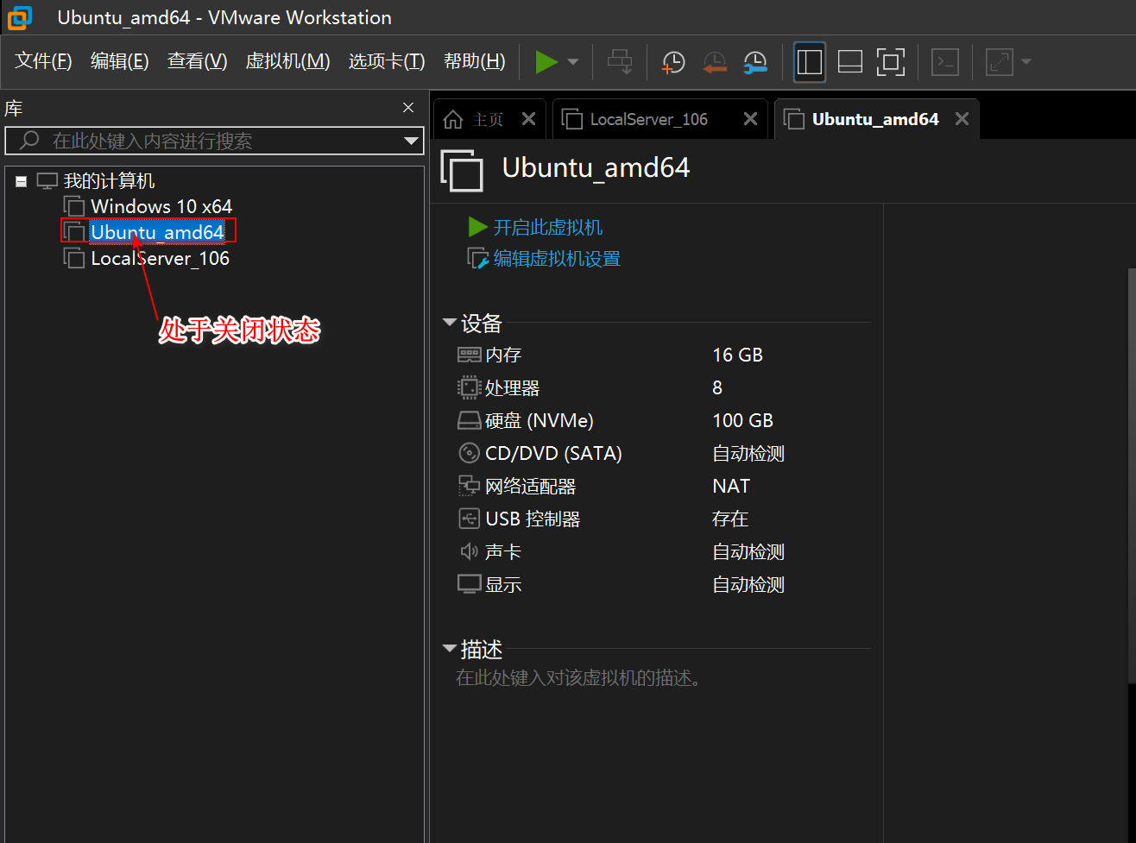The image size is (1136, 843).
Task: Toggle the thumbnail bar view icon
Action: tap(850, 62)
